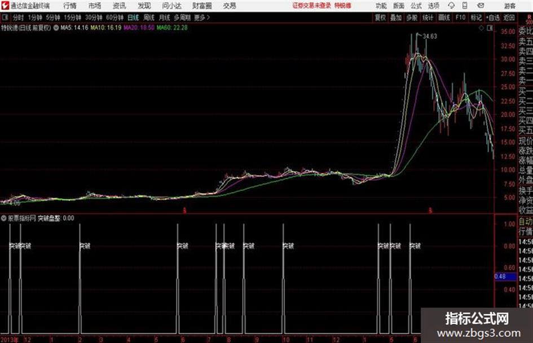Click the MA5: 14.16 indicator value
The width and height of the screenshot is (533, 343).
(74, 28)
